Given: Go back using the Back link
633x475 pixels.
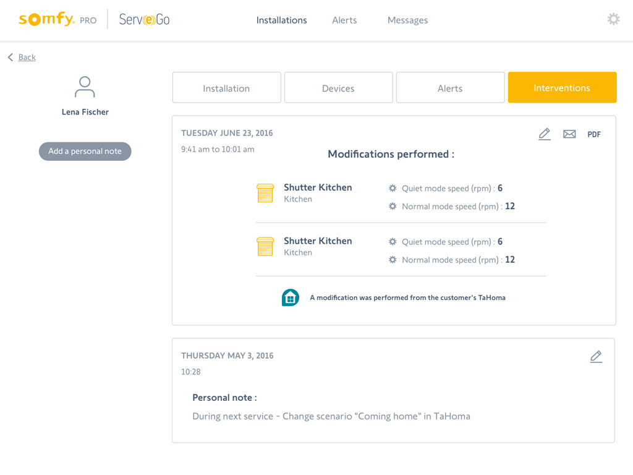Looking at the screenshot, I should point(27,57).
